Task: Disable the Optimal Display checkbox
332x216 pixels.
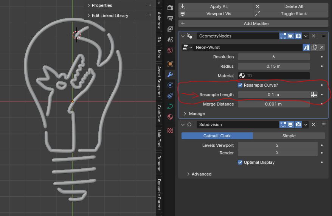Action: 240,162
